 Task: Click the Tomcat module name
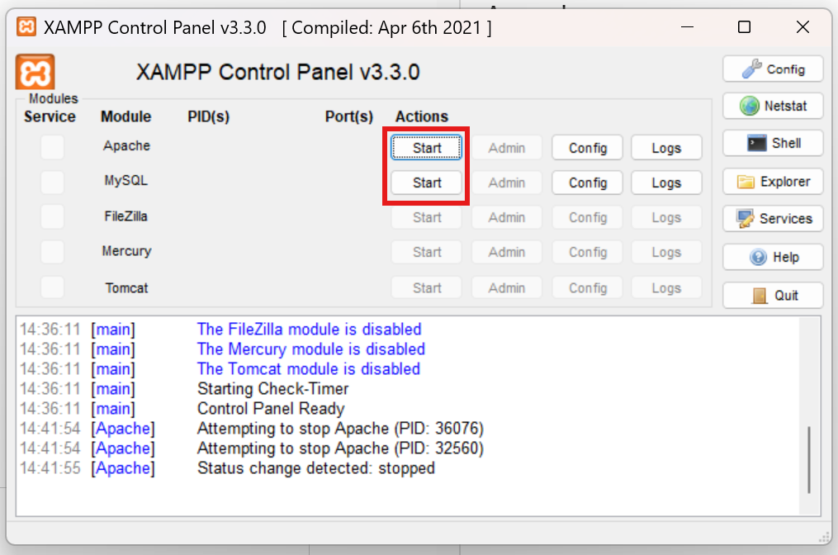pos(126,287)
